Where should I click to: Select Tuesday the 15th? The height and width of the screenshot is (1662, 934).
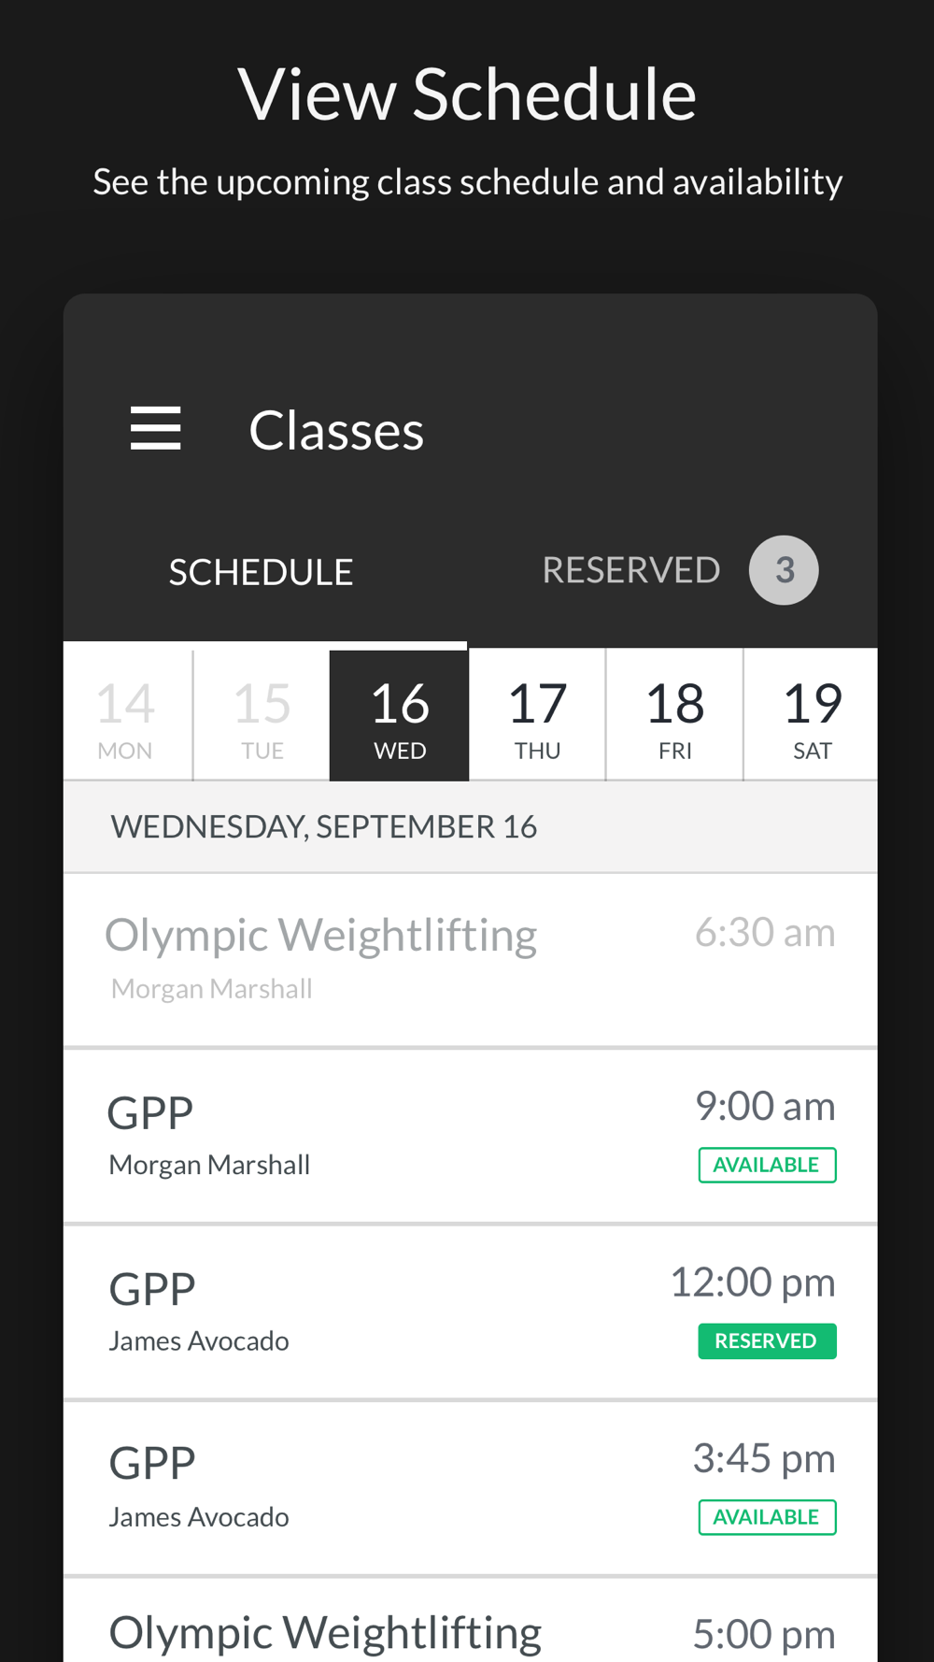pyautogui.click(x=262, y=716)
